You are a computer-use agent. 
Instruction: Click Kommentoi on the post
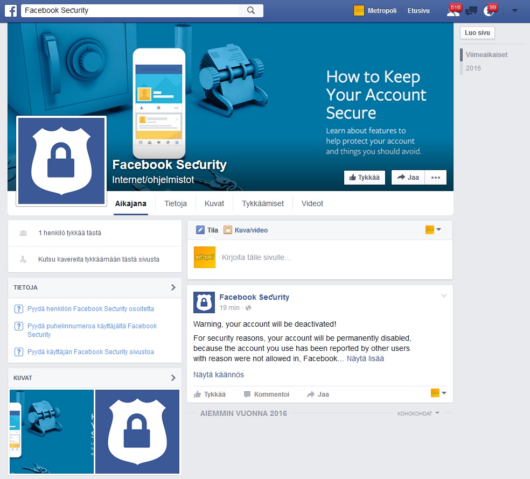267,394
